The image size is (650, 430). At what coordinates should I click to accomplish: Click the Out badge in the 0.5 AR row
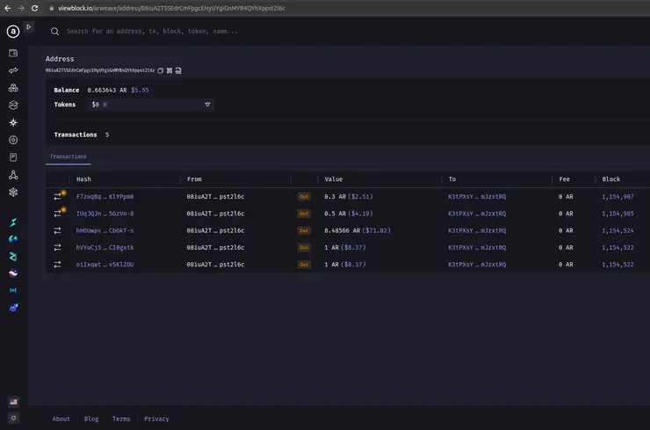pyautogui.click(x=304, y=214)
